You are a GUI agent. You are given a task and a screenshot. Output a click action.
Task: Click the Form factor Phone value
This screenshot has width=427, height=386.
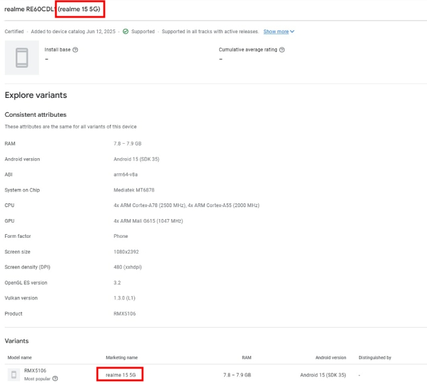click(x=121, y=236)
